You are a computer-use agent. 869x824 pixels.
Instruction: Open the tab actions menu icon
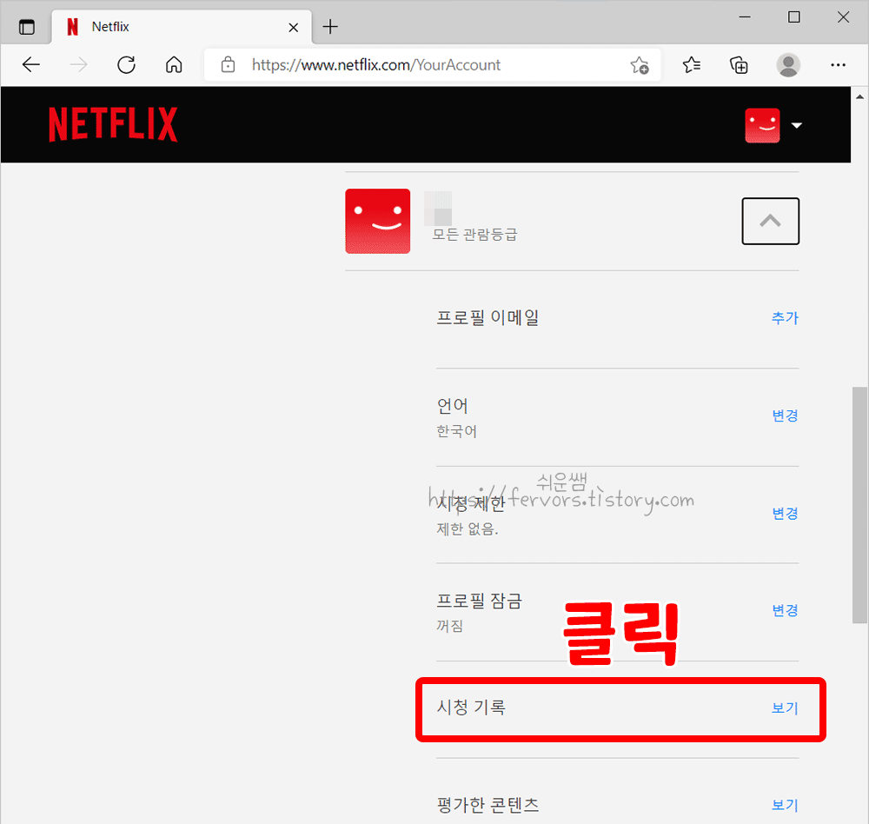(27, 27)
